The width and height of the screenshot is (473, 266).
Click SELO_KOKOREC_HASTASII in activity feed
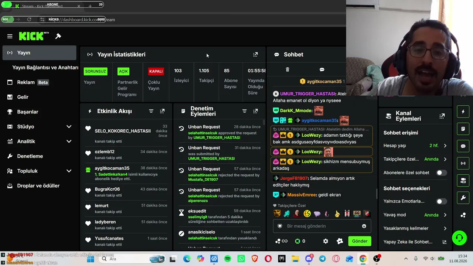tap(123, 131)
